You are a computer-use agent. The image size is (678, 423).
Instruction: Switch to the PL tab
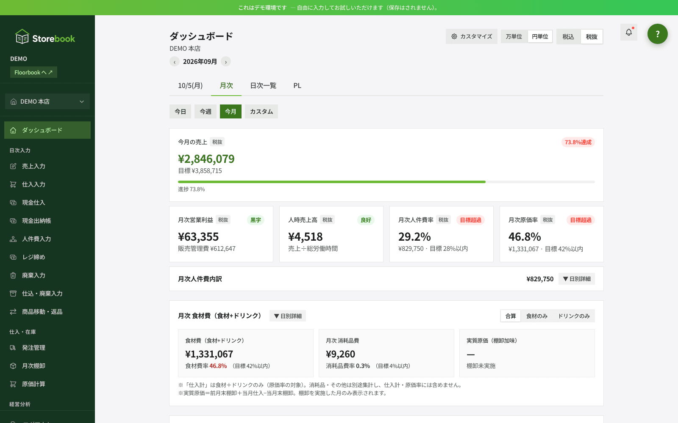(x=297, y=85)
